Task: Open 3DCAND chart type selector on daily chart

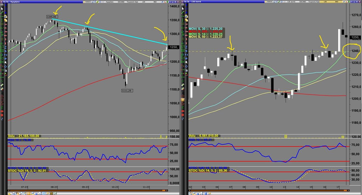Action: click(x=121, y=2)
